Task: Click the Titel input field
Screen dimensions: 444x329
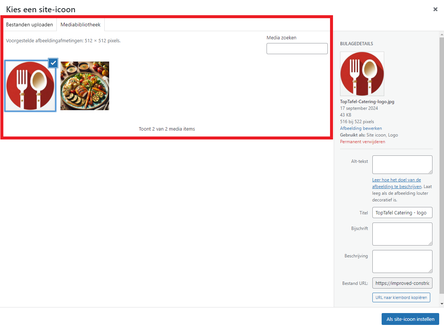Action: coord(402,213)
